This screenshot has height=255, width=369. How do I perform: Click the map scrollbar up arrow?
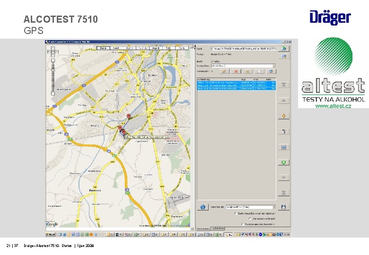(192, 47)
